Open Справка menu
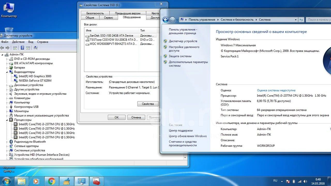Viewport: 331px width, 186px height. pos(43,42)
